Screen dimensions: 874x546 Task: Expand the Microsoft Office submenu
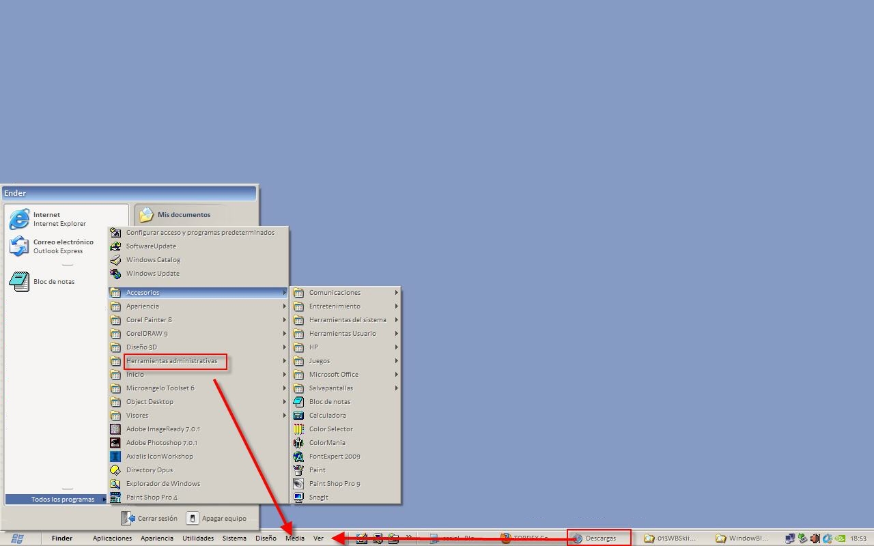point(333,375)
